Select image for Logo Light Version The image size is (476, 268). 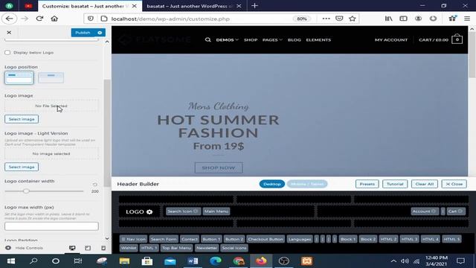click(22, 167)
